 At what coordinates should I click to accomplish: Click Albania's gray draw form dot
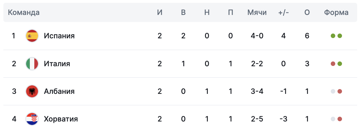tap(333, 91)
